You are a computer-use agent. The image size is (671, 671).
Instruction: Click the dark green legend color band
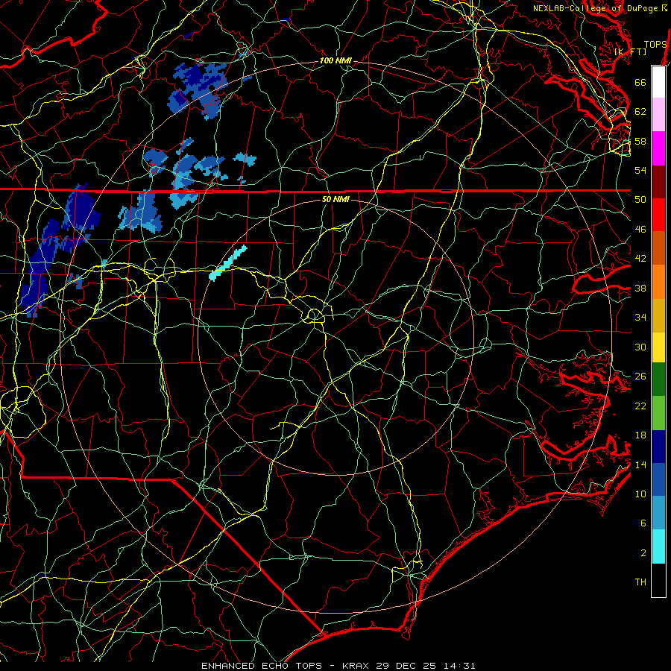[658, 379]
